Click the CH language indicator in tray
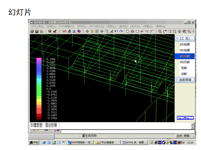201x150 pixels. (175, 142)
